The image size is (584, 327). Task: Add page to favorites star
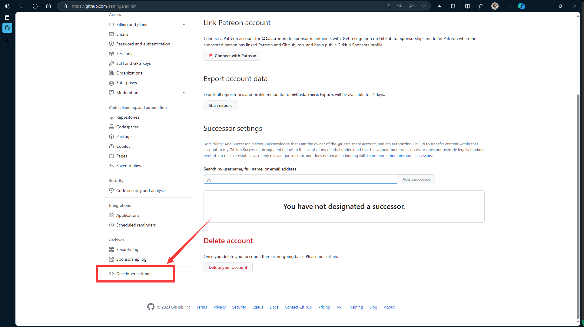pyautogui.click(x=423, y=6)
